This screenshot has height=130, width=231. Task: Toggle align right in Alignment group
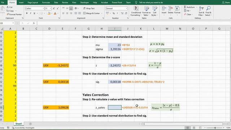pyautogui.click(x=71, y=13)
